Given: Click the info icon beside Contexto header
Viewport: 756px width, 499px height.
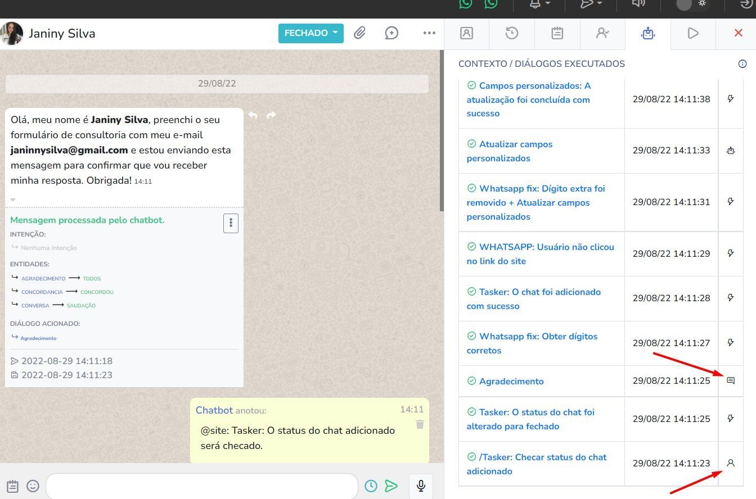Looking at the screenshot, I should point(742,64).
